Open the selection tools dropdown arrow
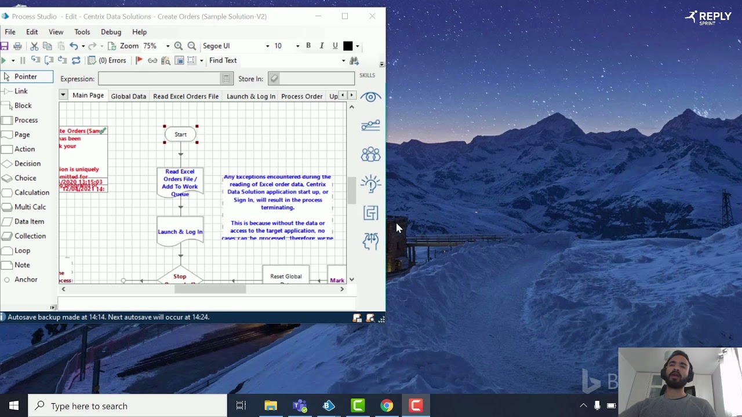Image resolution: width=742 pixels, height=417 pixels. [x=201, y=60]
